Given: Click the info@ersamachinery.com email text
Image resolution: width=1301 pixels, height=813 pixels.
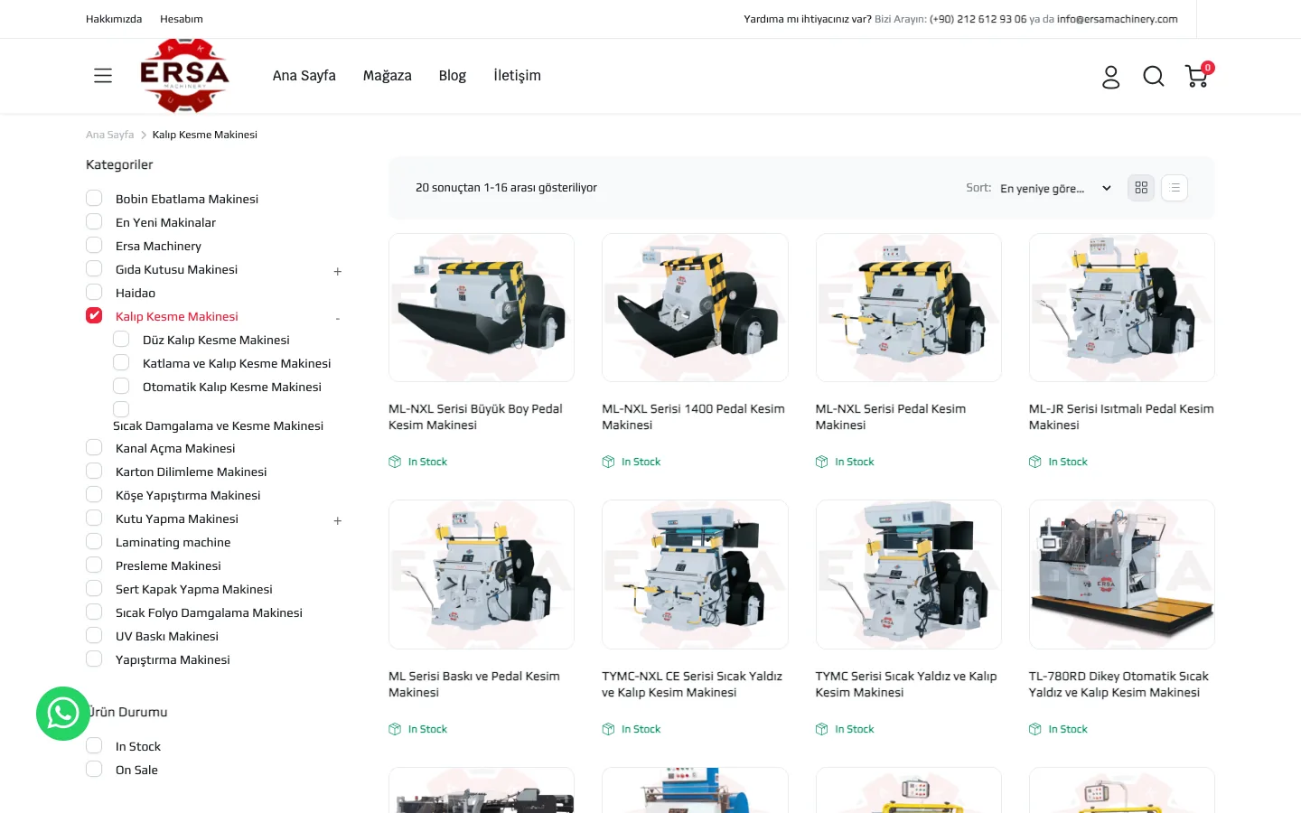Looking at the screenshot, I should click(x=1118, y=19).
